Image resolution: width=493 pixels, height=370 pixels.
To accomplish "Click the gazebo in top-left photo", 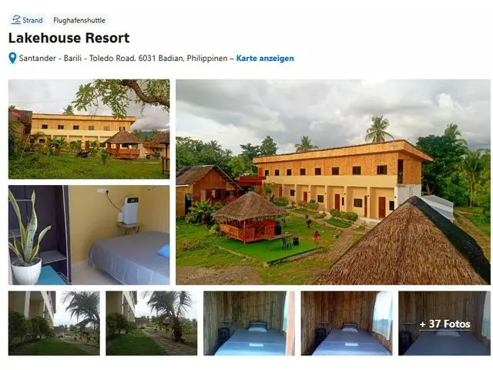I will point(123,144).
